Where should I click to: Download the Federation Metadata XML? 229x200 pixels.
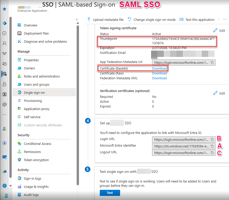[x=159, y=78]
